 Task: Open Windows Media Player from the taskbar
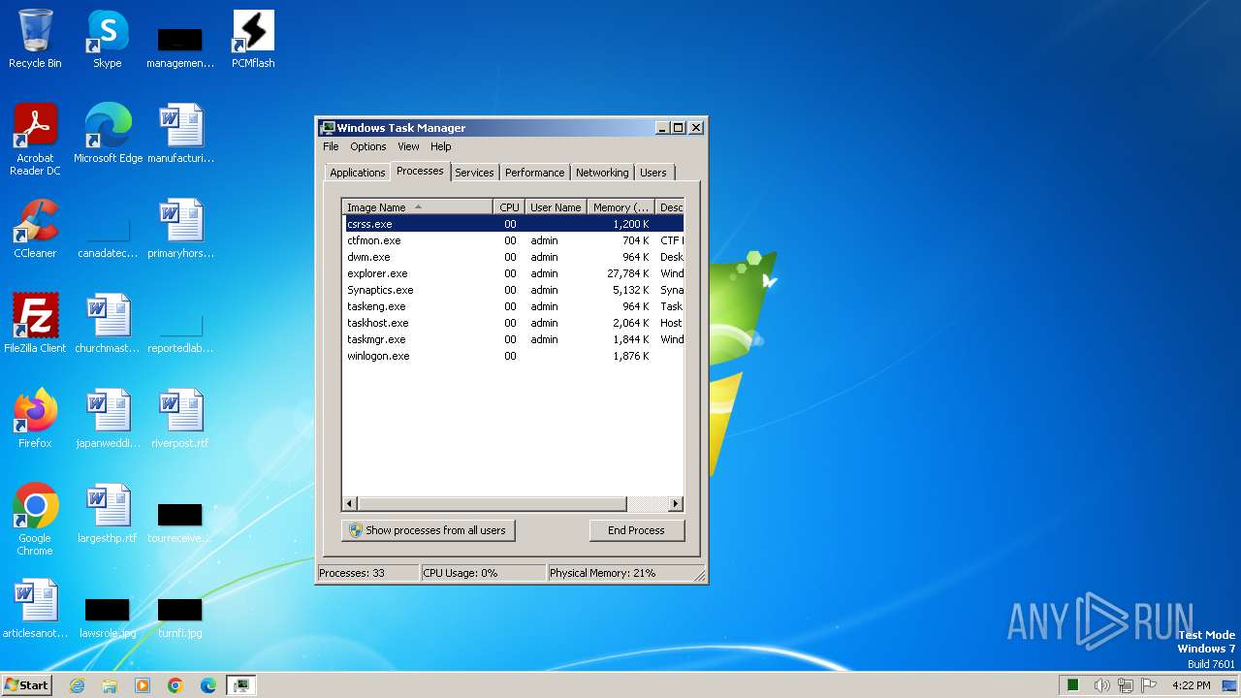(x=143, y=685)
